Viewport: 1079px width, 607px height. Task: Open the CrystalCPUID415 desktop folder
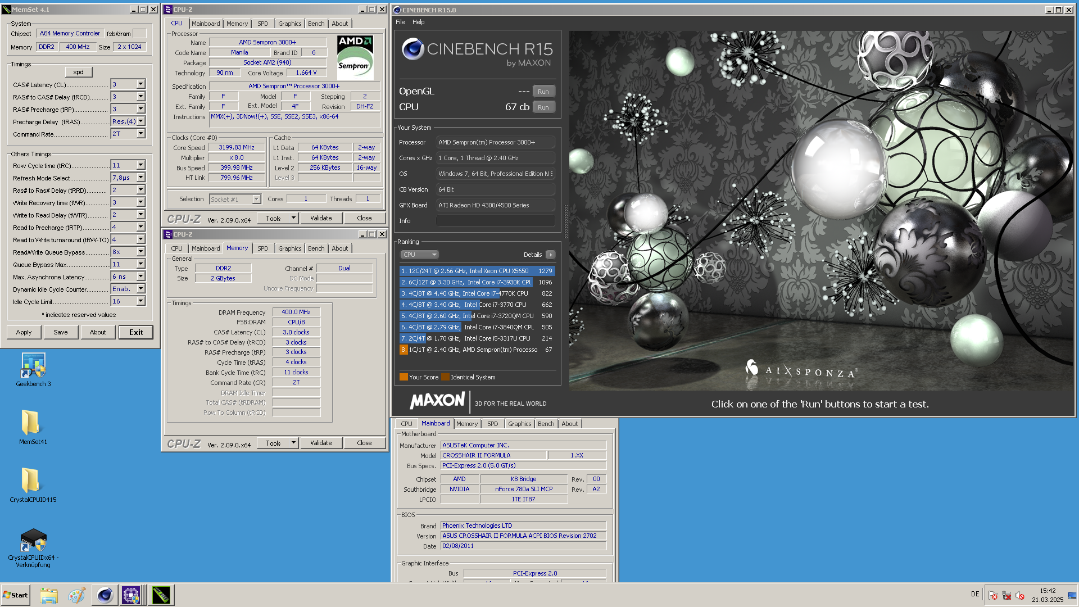click(x=33, y=485)
